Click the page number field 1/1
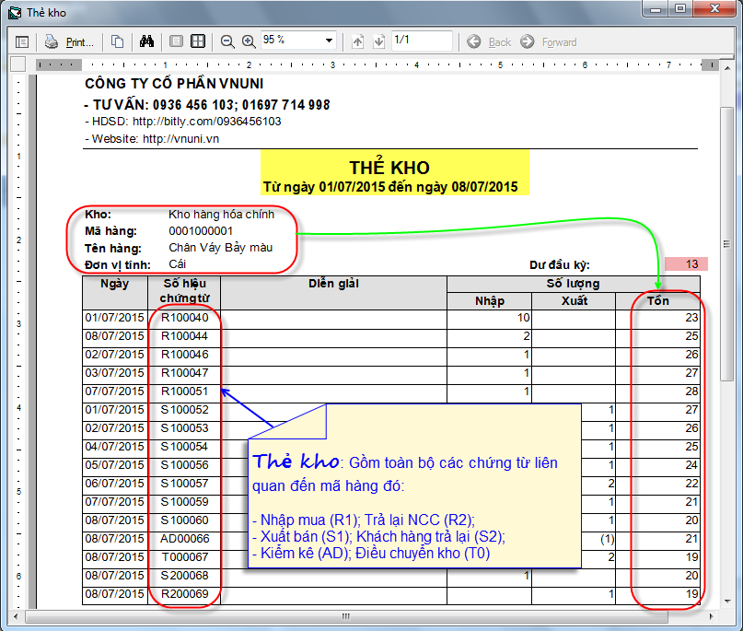Viewport: 743px width, 631px height. (x=421, y=41)
